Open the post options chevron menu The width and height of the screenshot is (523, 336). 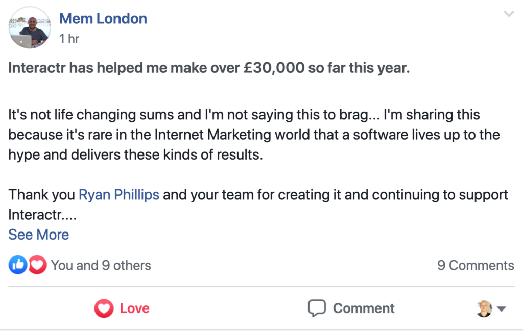(508, 14)
